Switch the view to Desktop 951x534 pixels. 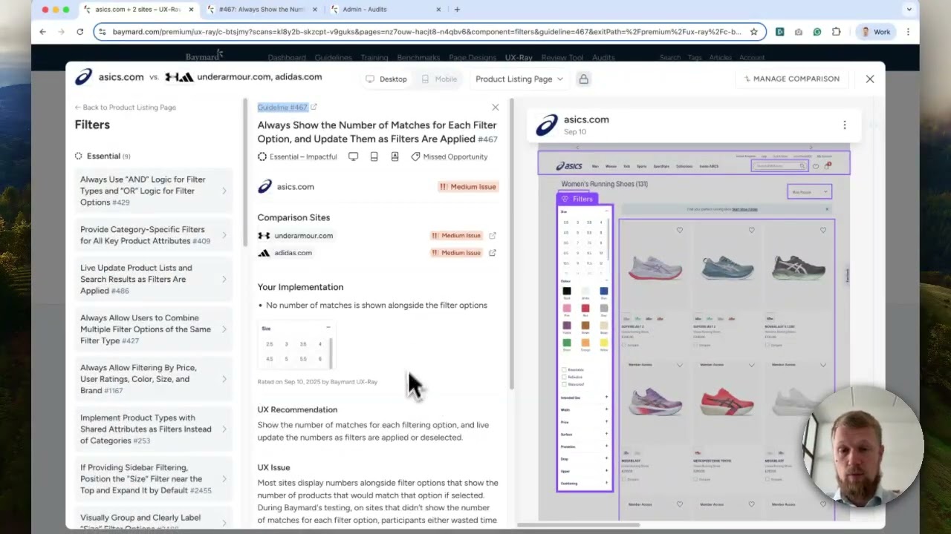(x=386, y=79)
